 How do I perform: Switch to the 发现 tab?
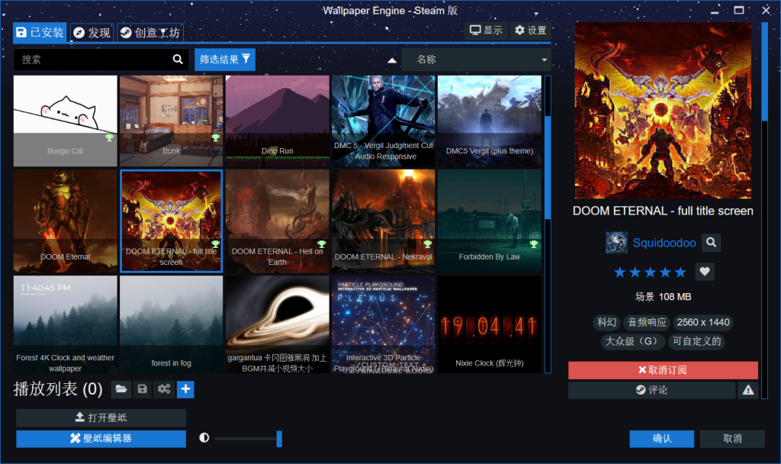pyautogui.click(x=92, y=33)
